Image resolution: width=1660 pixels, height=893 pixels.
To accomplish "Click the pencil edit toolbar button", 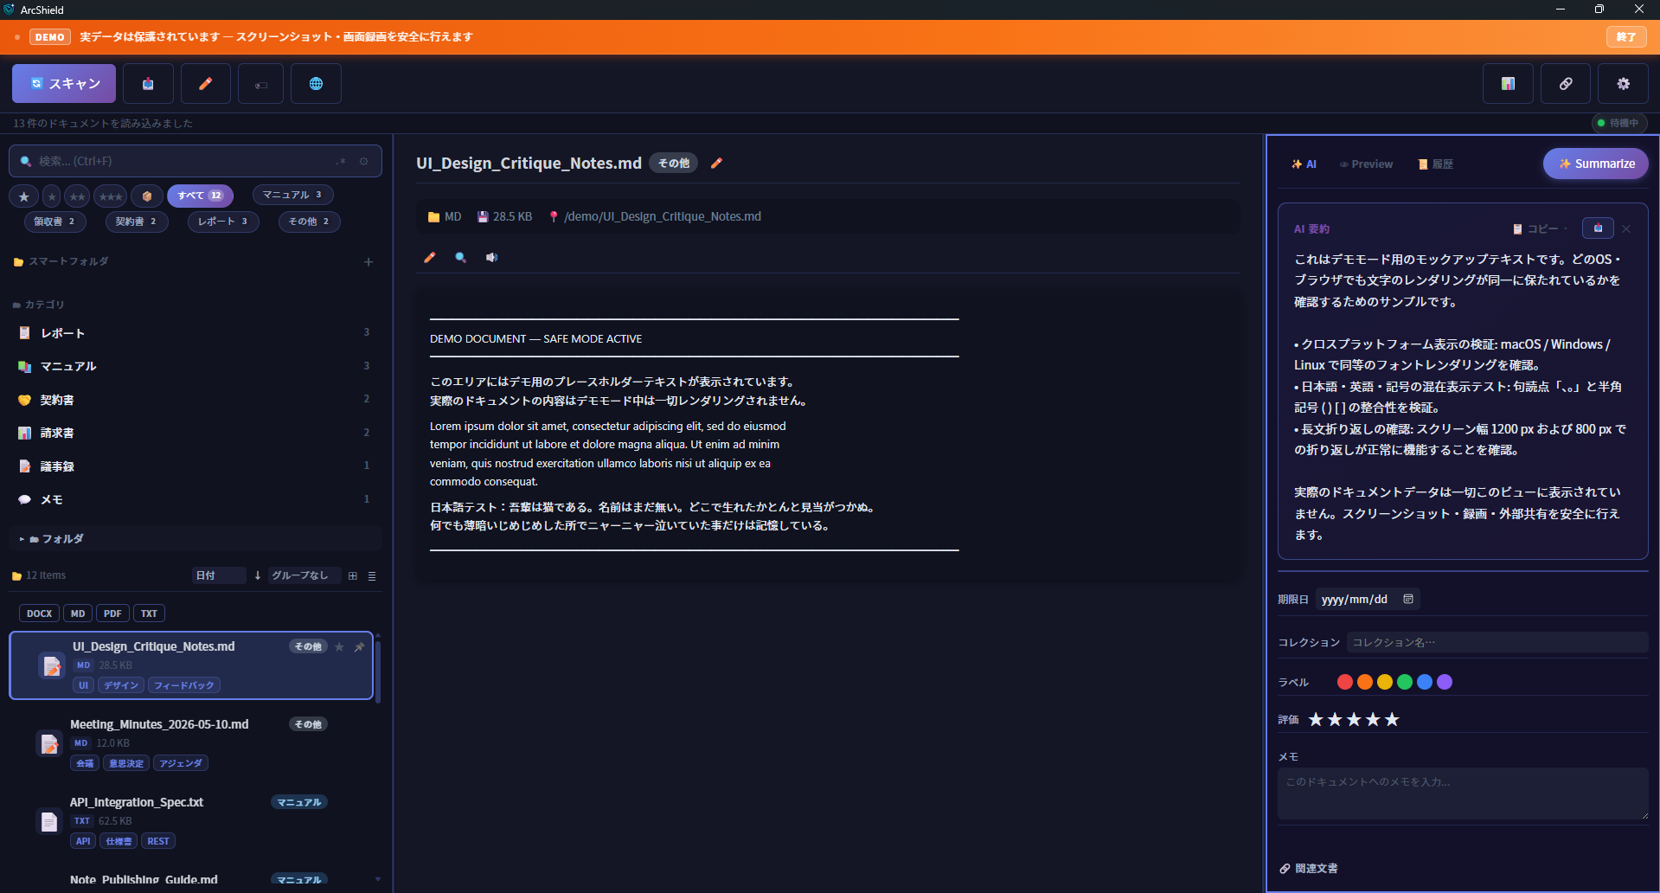I will click(x=205, y=84).
